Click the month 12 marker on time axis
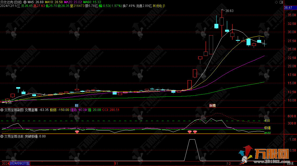Screen dimensions: 297x166 229,164
